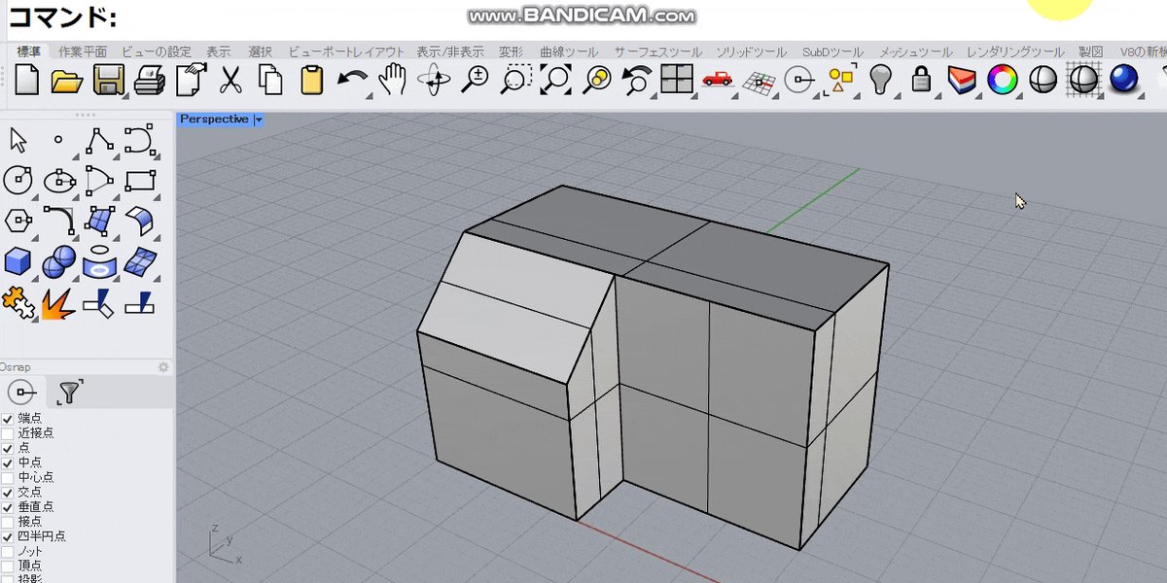The width and height of the screenshot is (1167, 583).
Task: Click the Boolean union spheres icon
Action: [x=59, y=261]
